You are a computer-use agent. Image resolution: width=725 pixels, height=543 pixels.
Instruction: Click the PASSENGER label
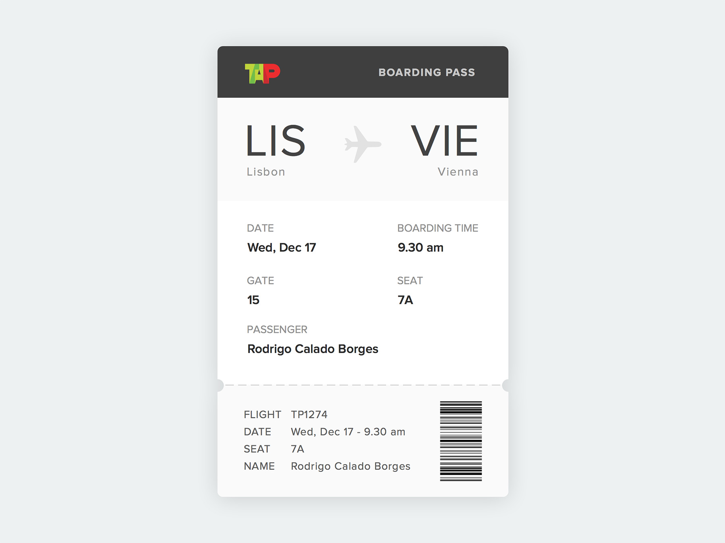click(277, 329)
